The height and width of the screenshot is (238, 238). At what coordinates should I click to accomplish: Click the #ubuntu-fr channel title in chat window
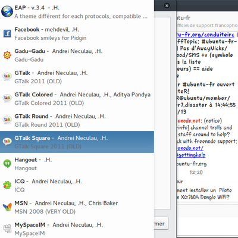click(x=184, y=18)
